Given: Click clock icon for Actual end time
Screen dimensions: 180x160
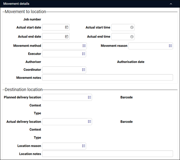Looking at the screenshot, I should click(132, 37).
